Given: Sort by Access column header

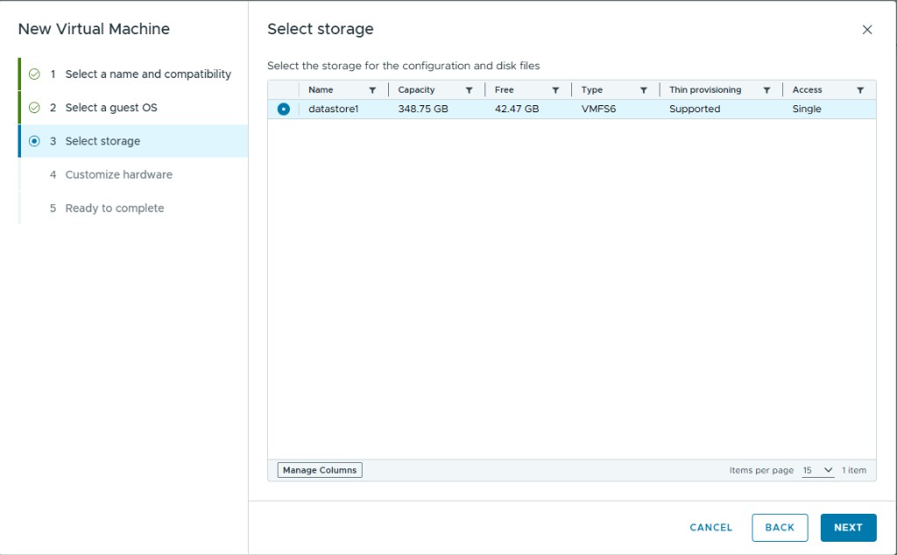Looking at the screenshot, I should tap(807, 90).
